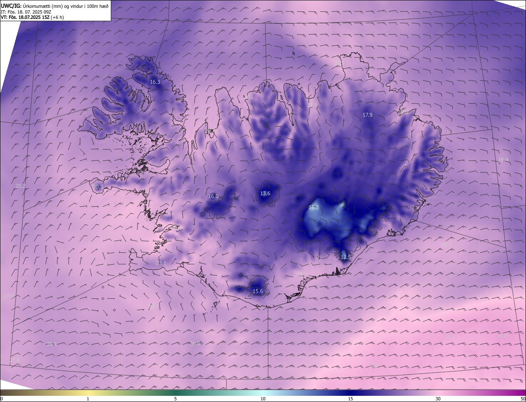Click the 23.1 value on the map

[x=161, y=263]
